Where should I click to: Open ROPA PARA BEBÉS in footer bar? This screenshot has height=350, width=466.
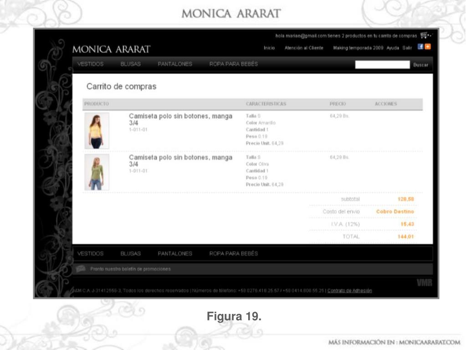[234, 254]
